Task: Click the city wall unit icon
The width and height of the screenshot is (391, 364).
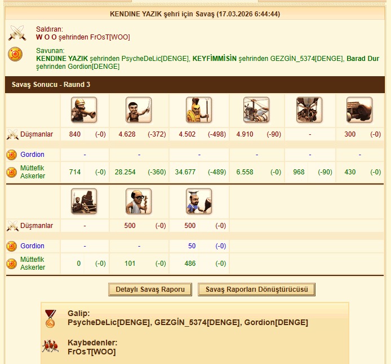Action: coord(84,201)
